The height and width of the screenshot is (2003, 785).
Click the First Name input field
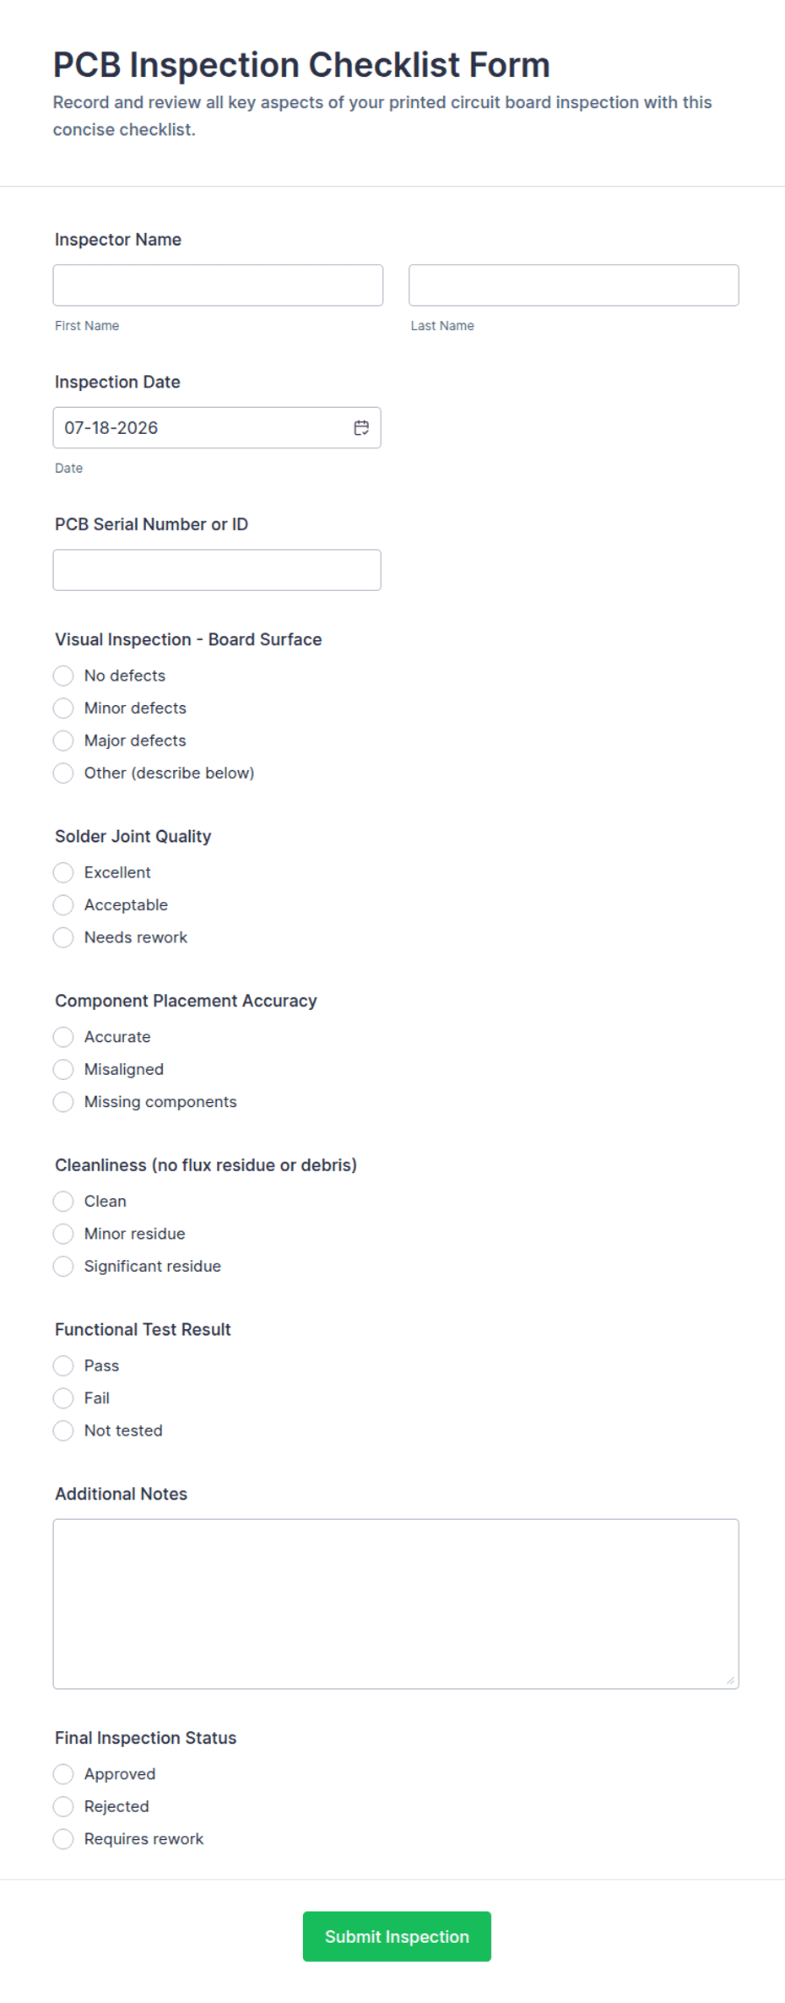coord(218,285)
